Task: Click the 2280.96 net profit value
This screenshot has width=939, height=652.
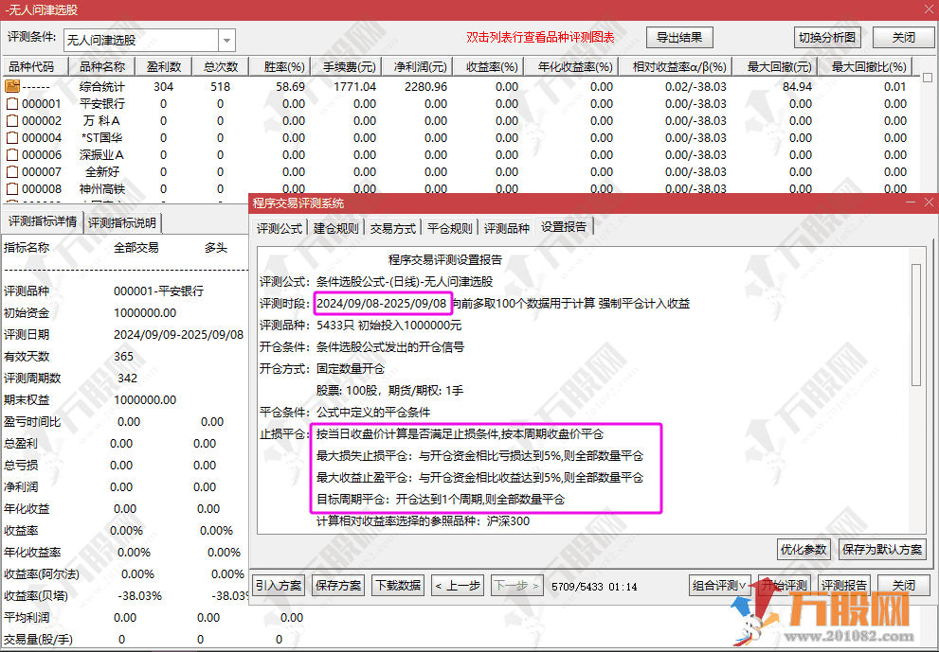Action: (425, 86)
